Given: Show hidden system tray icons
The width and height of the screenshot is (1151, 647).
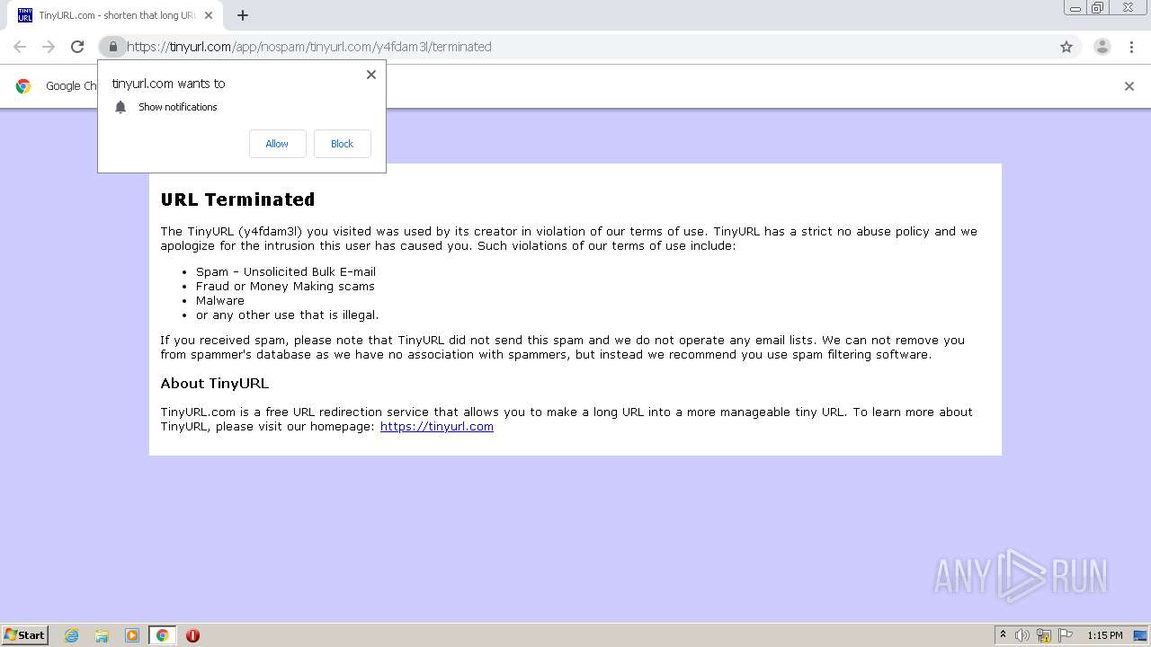Looking at the screenshot, I should point(1003,635).
